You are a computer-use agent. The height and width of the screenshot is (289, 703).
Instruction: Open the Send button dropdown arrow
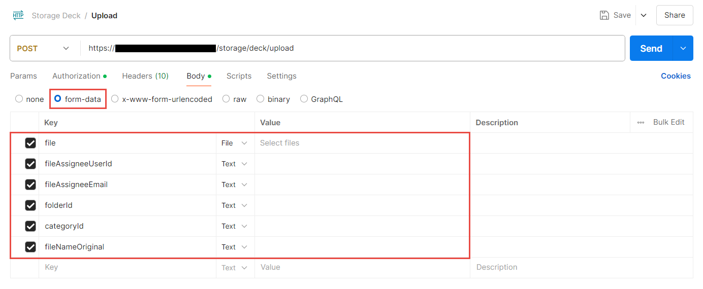(683, 48)
